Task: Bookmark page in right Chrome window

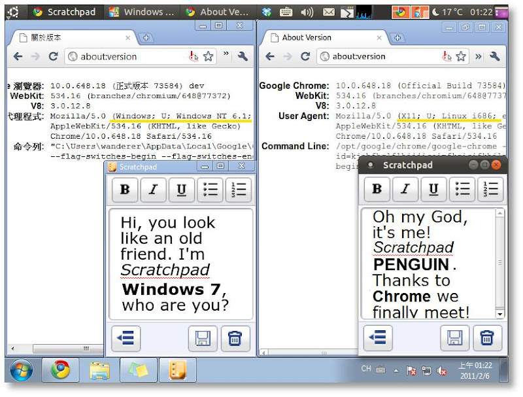Action: 461,56
